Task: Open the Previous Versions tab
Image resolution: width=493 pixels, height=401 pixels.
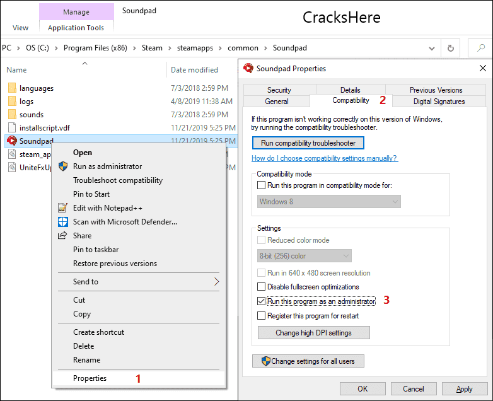Action: click(x=436, y=90)
